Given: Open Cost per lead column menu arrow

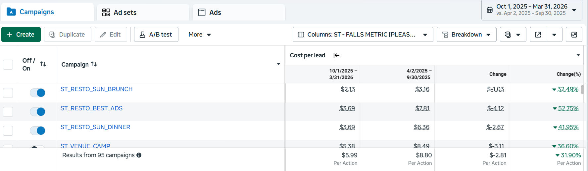Looking at the screenshot, I should (x=578, y=55).
